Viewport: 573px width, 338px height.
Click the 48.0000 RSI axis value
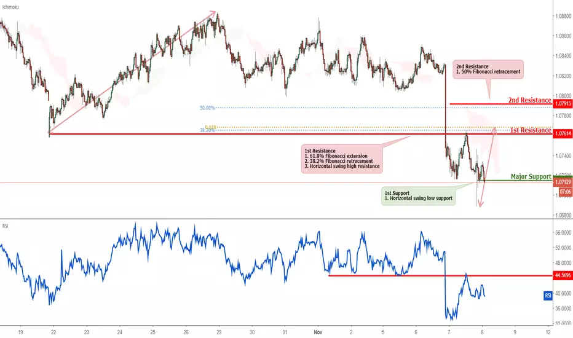(563, 263)
